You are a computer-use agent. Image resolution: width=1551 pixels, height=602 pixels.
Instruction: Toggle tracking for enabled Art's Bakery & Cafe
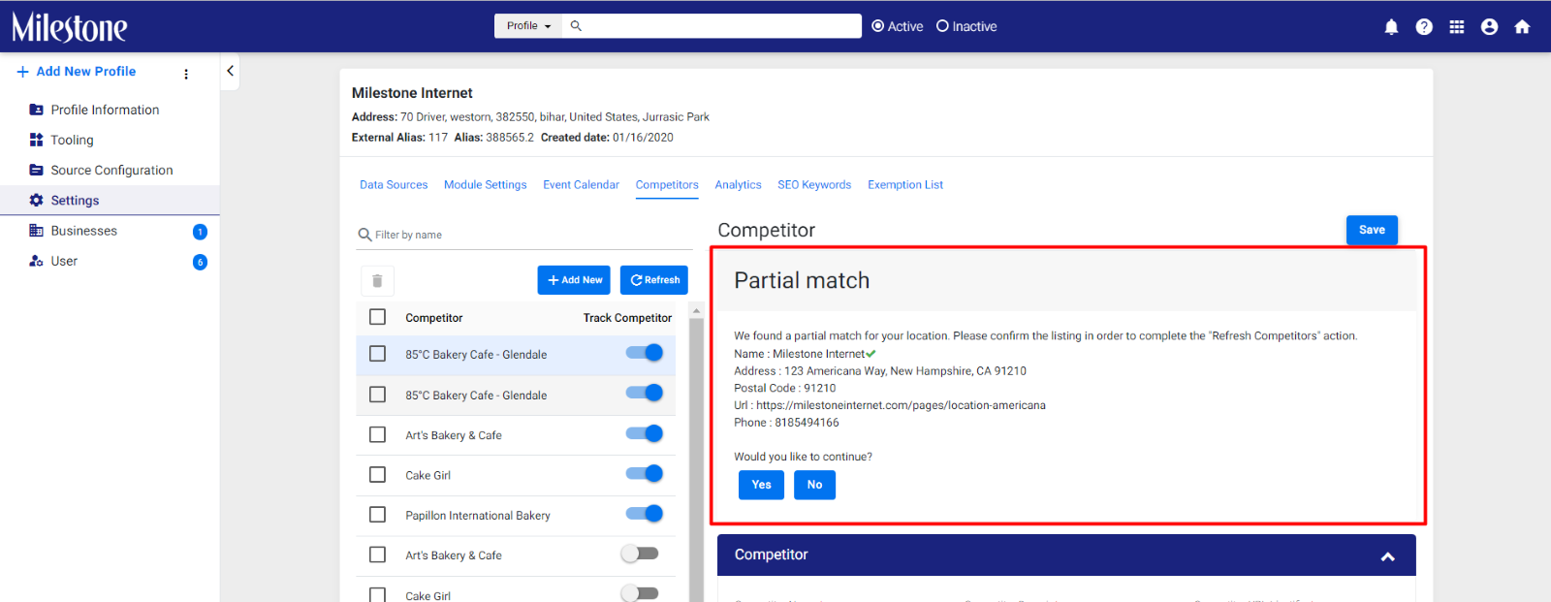click(x=645, y=433)
